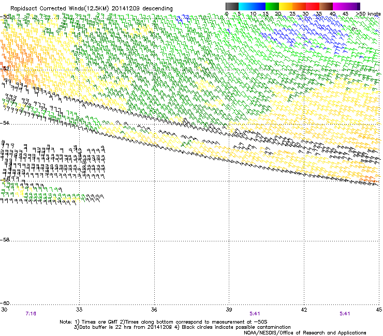Click the 'NOAA/NESDIS/Office of Research and Applications' credit
The height and width of the screenshot is (336, 383).
(305, 333)
